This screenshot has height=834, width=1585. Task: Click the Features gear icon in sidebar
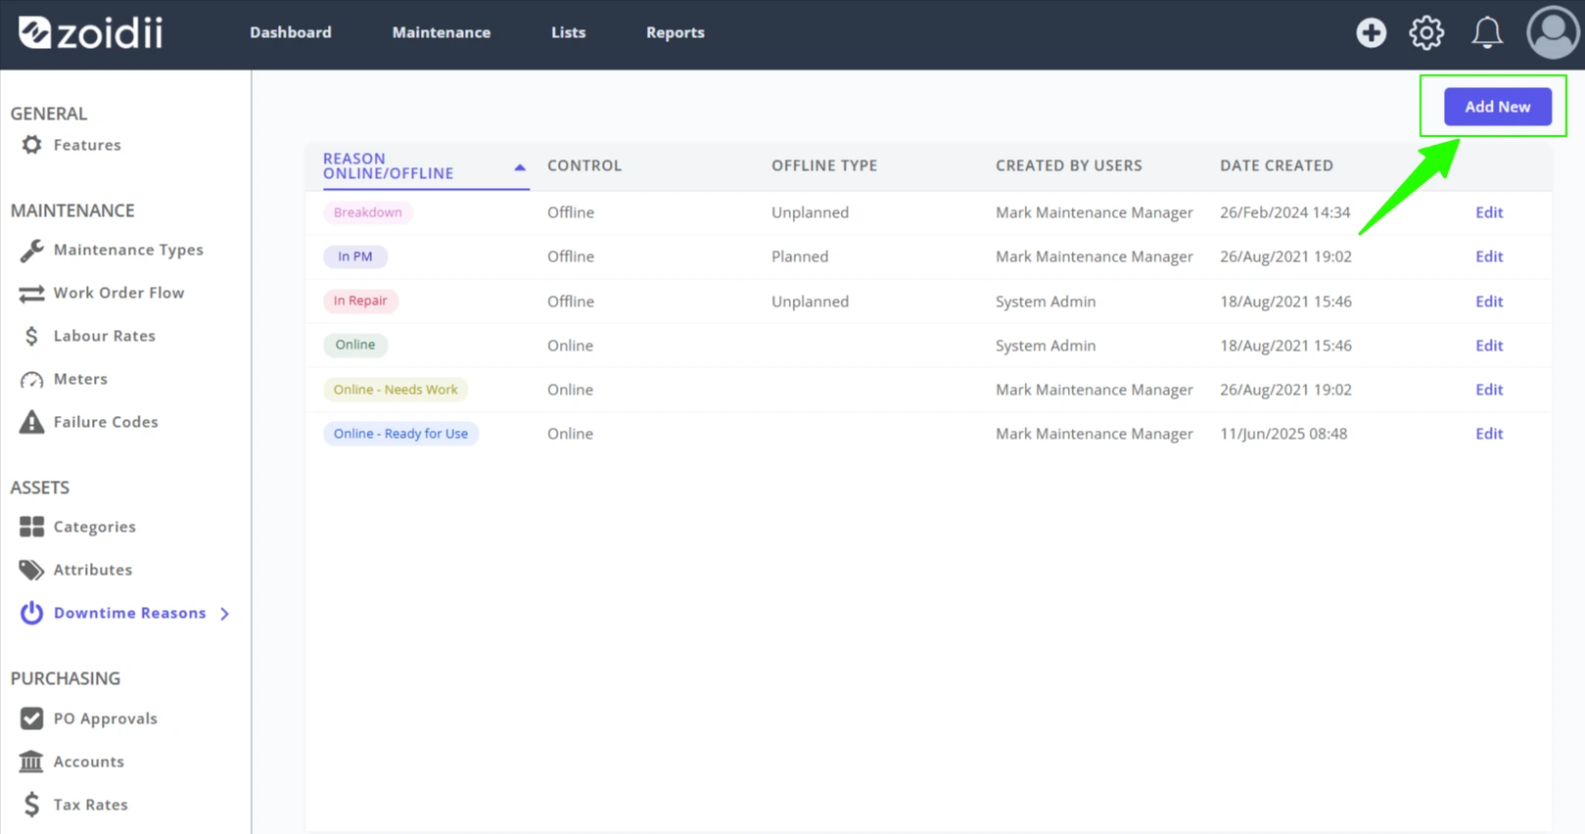click(x=31, y=145)
